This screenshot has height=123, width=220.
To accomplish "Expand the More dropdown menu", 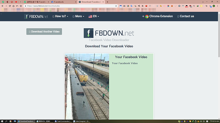I will pyautogui.click(x=79, y=16).
